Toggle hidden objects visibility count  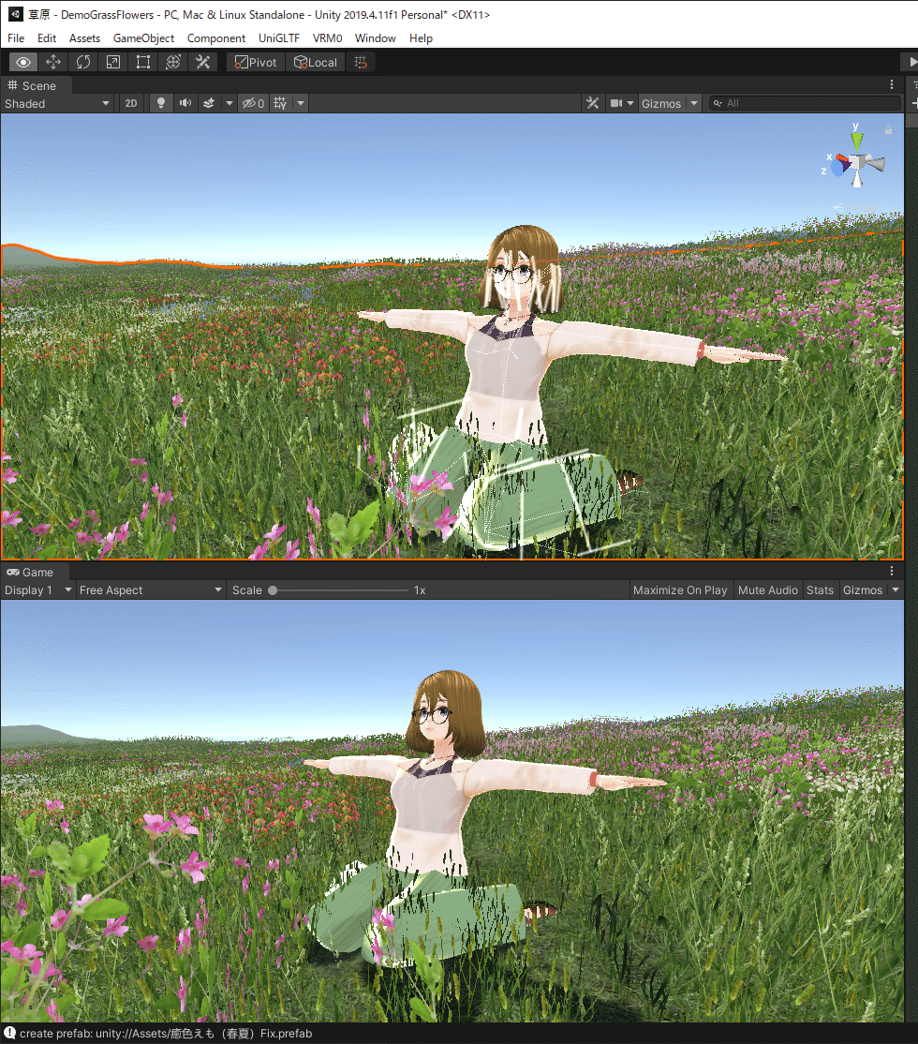(253, 103)
